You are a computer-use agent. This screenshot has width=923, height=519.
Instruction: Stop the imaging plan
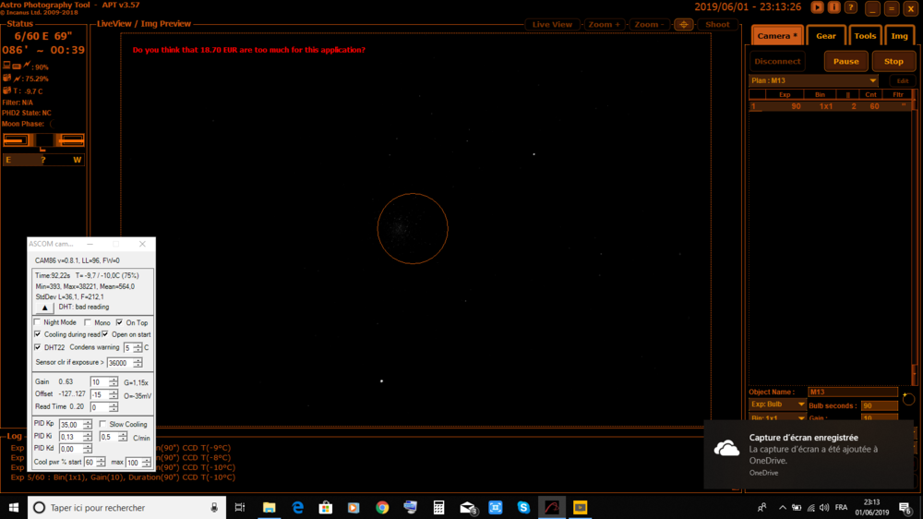(x=893, y=61)
